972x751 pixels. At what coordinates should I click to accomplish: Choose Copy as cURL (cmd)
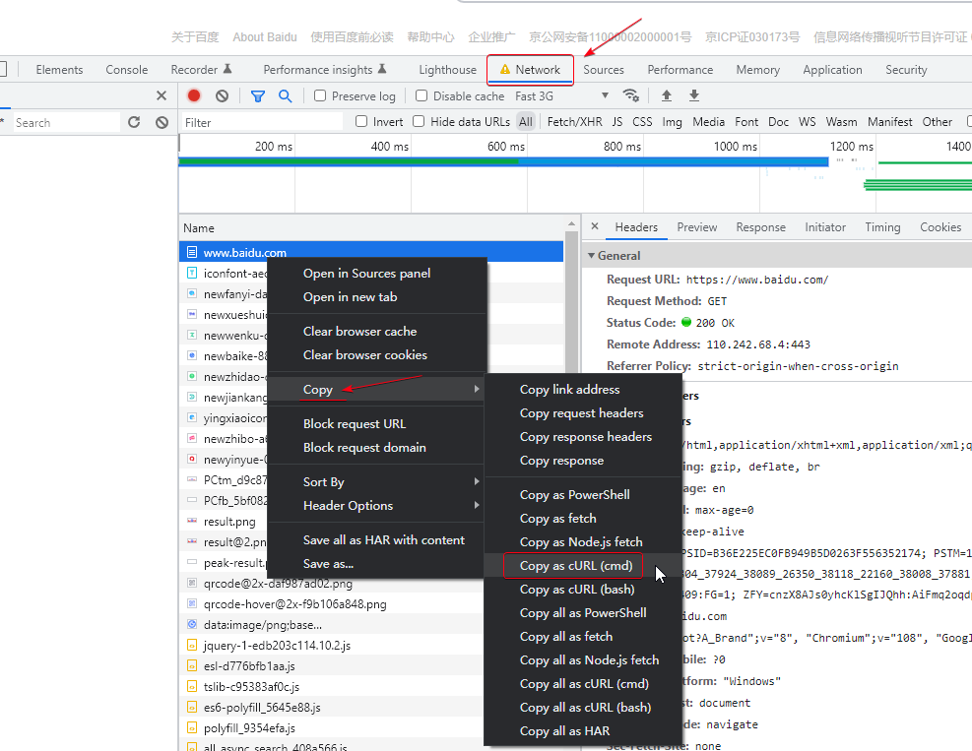pyautogui.click(x=576, y=565)
